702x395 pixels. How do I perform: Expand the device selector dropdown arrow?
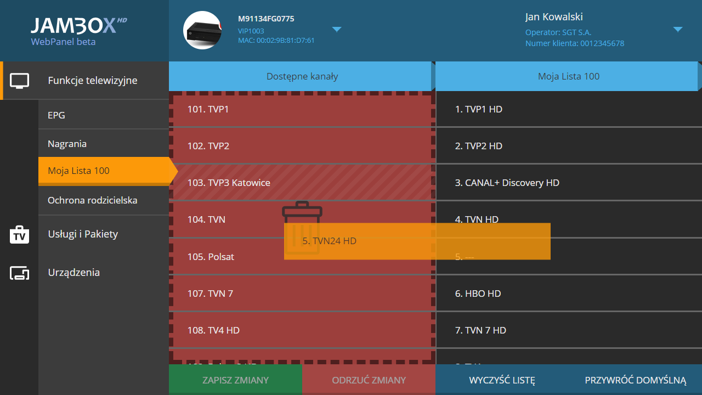337,29
